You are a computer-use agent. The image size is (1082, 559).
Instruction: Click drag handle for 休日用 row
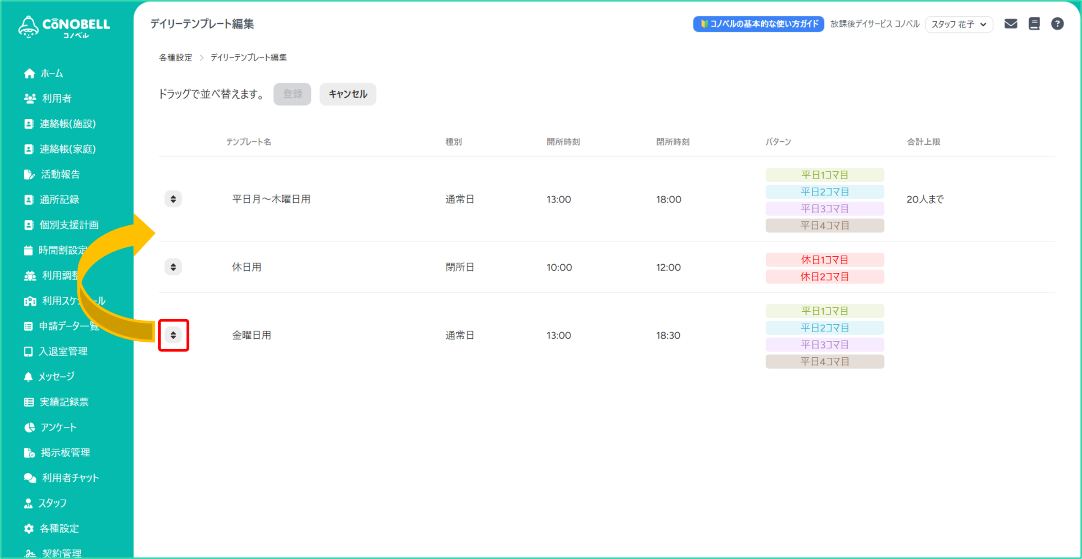[x=173, y=267]
